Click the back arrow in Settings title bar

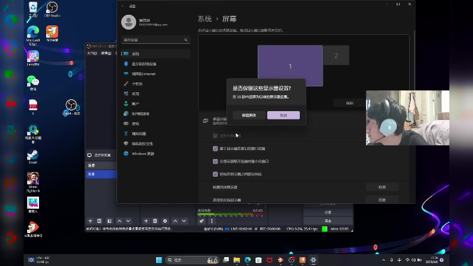coord(123,6)
